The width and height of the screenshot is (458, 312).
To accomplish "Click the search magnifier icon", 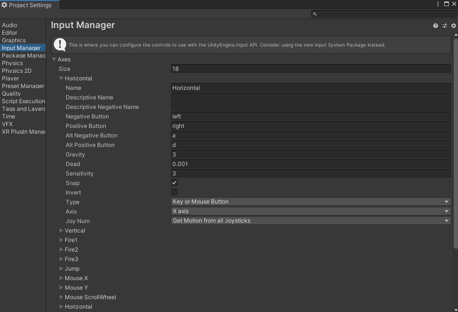I will tap(315, 14).
